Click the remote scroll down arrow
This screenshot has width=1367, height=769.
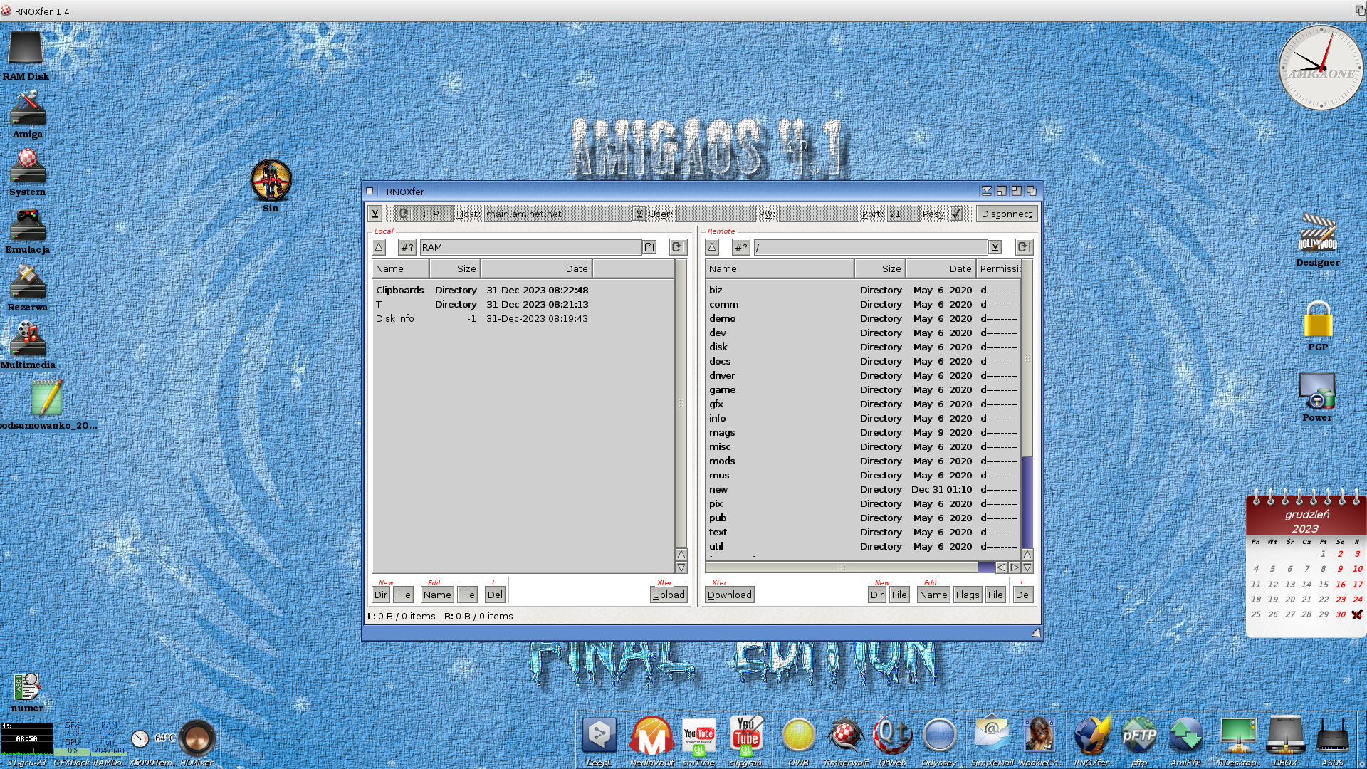coord(1027,567)
